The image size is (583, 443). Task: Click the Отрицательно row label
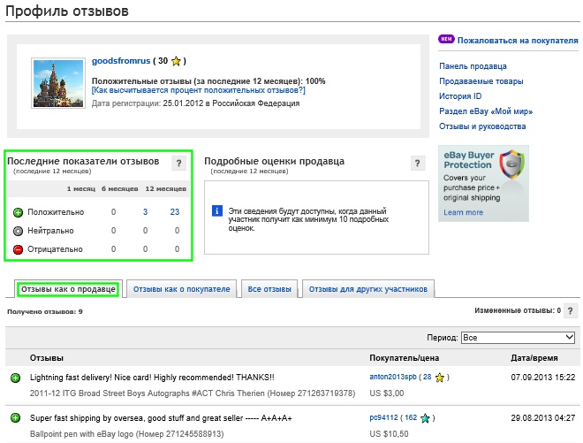click(x=55, y=249)
